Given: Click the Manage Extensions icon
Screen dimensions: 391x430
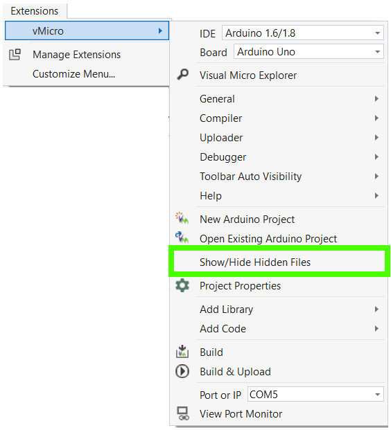Looking at the screenshot, I should 15,54.
